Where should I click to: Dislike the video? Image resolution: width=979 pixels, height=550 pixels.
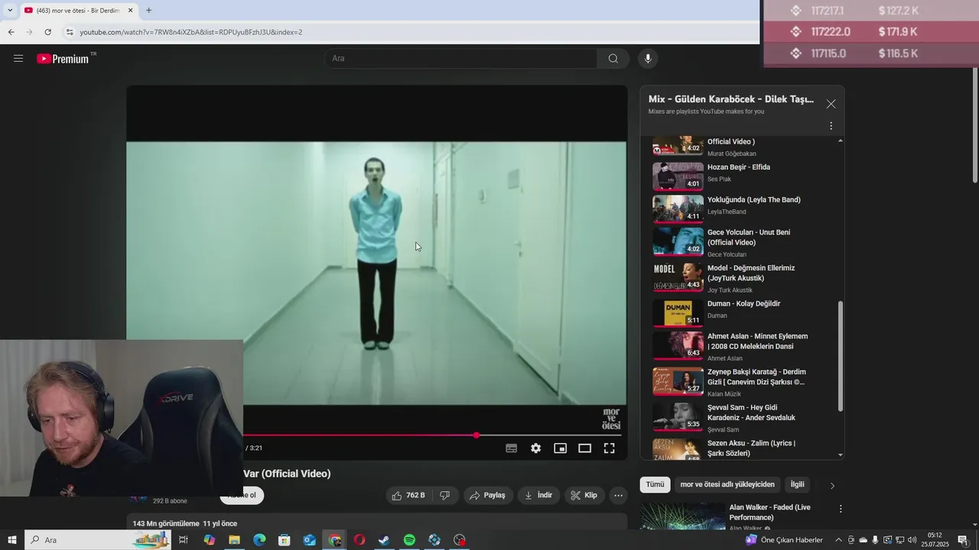[445, 495]
